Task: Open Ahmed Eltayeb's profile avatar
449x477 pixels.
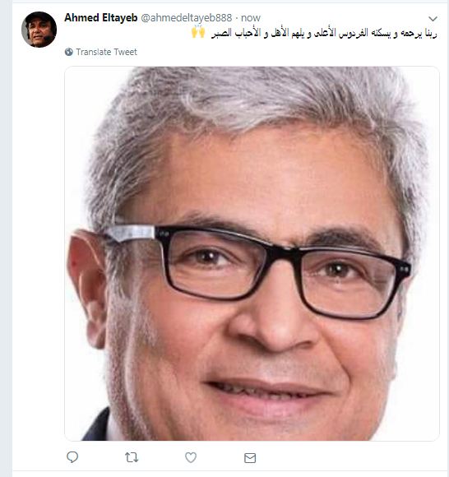Action: tap(39, 30)
